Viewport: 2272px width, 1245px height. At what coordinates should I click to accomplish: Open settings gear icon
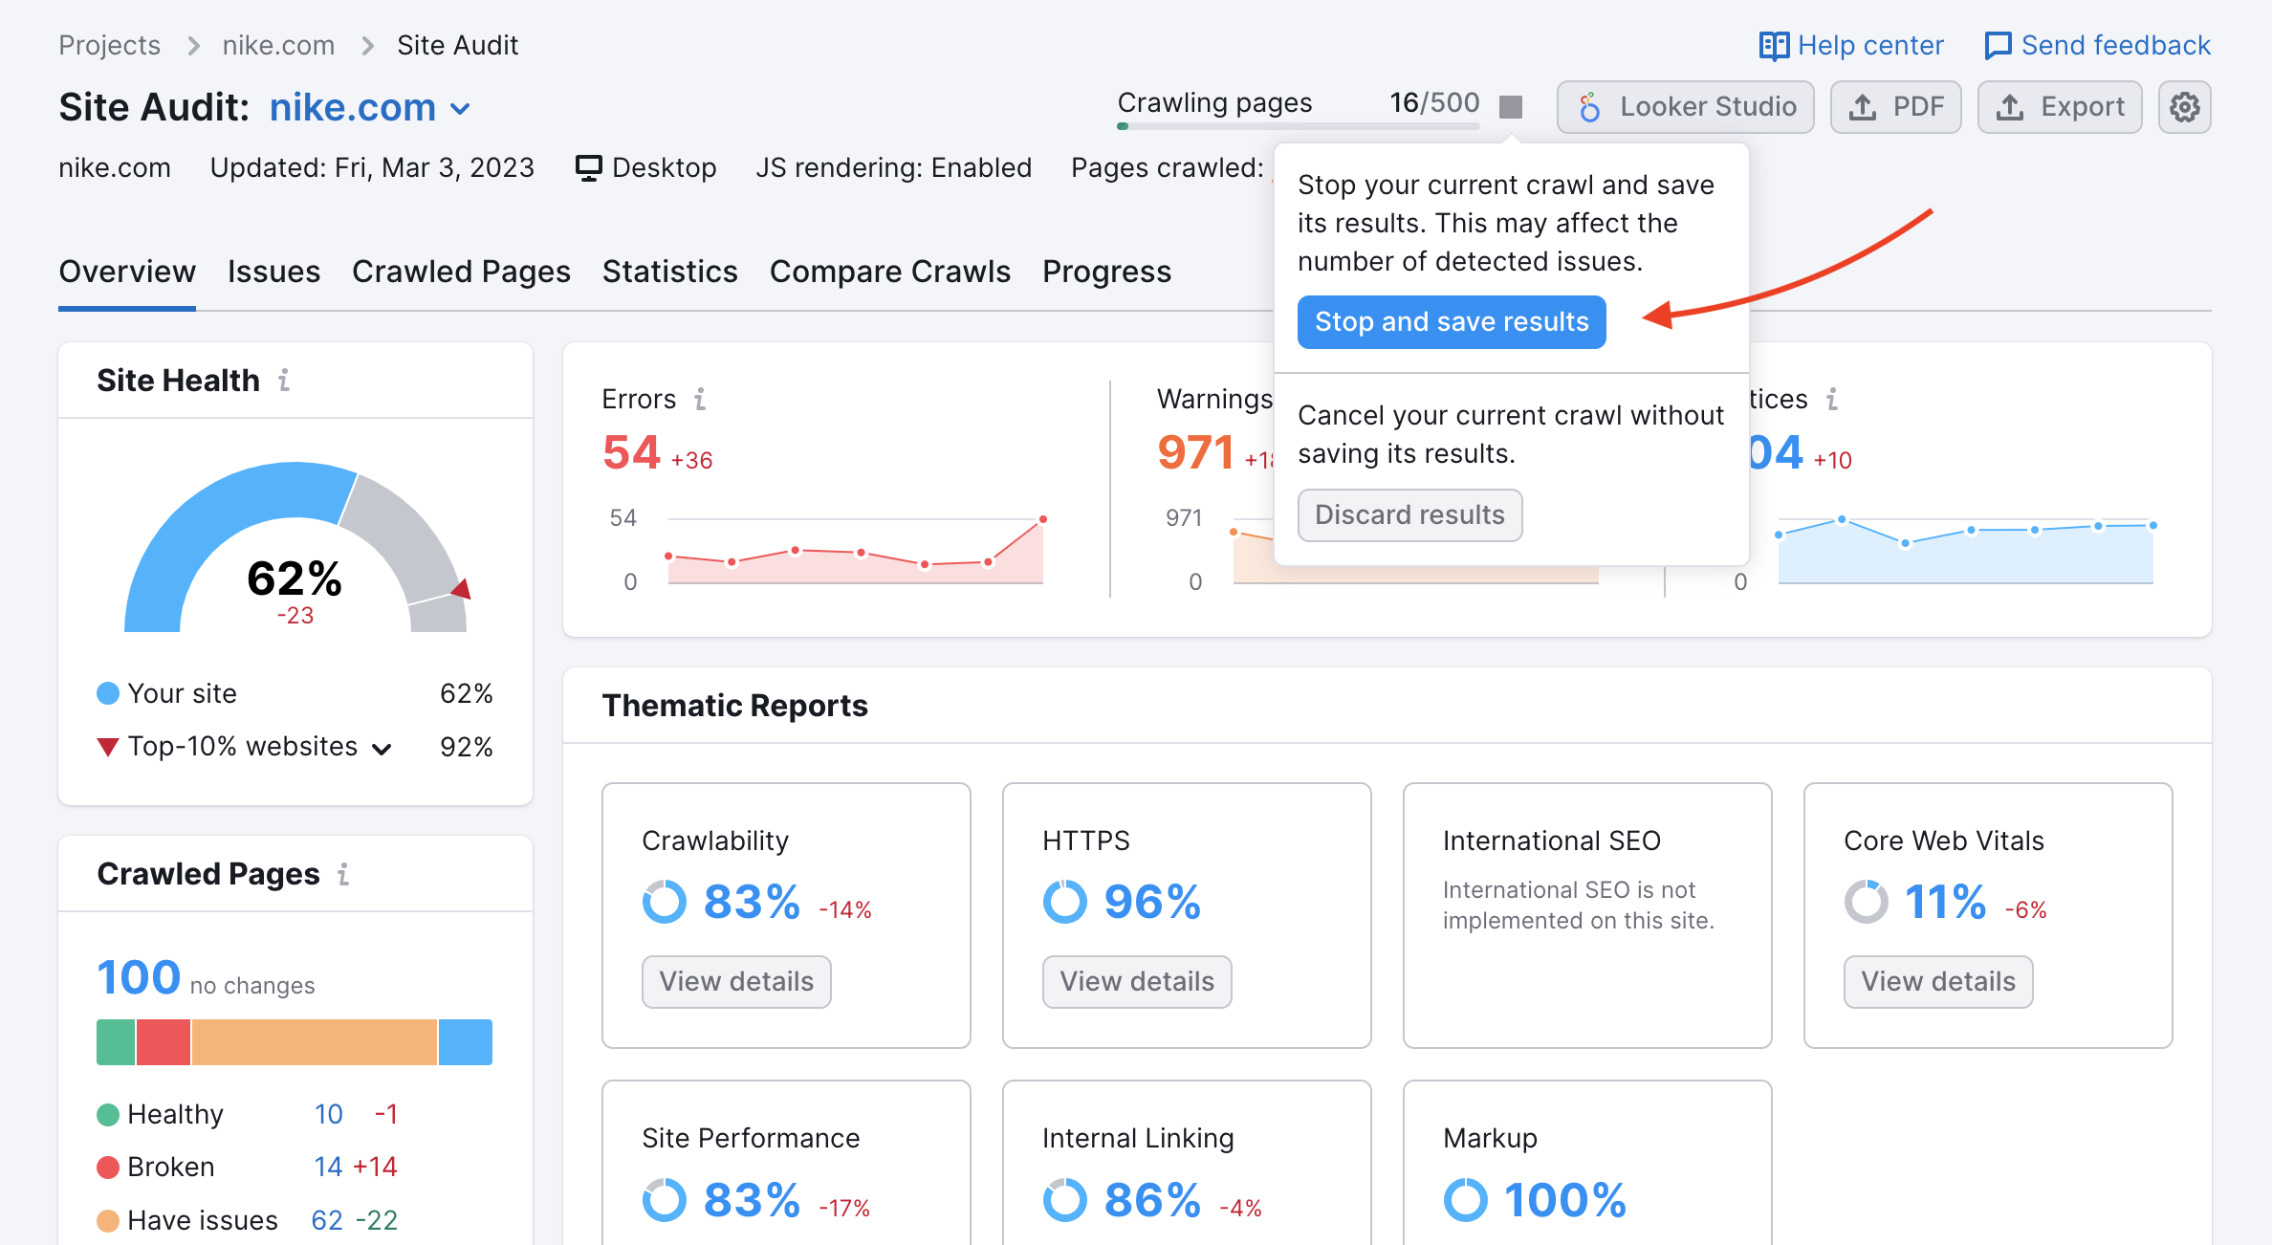(x=2184, y=107)
